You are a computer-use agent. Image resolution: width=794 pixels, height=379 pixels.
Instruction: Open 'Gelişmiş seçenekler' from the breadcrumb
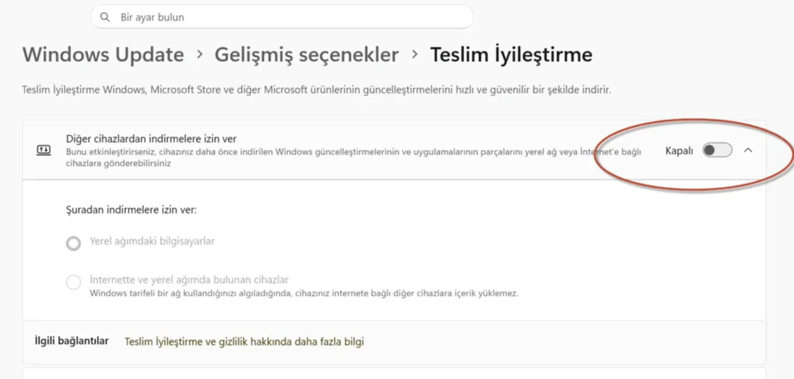click(x=306, y=55)
